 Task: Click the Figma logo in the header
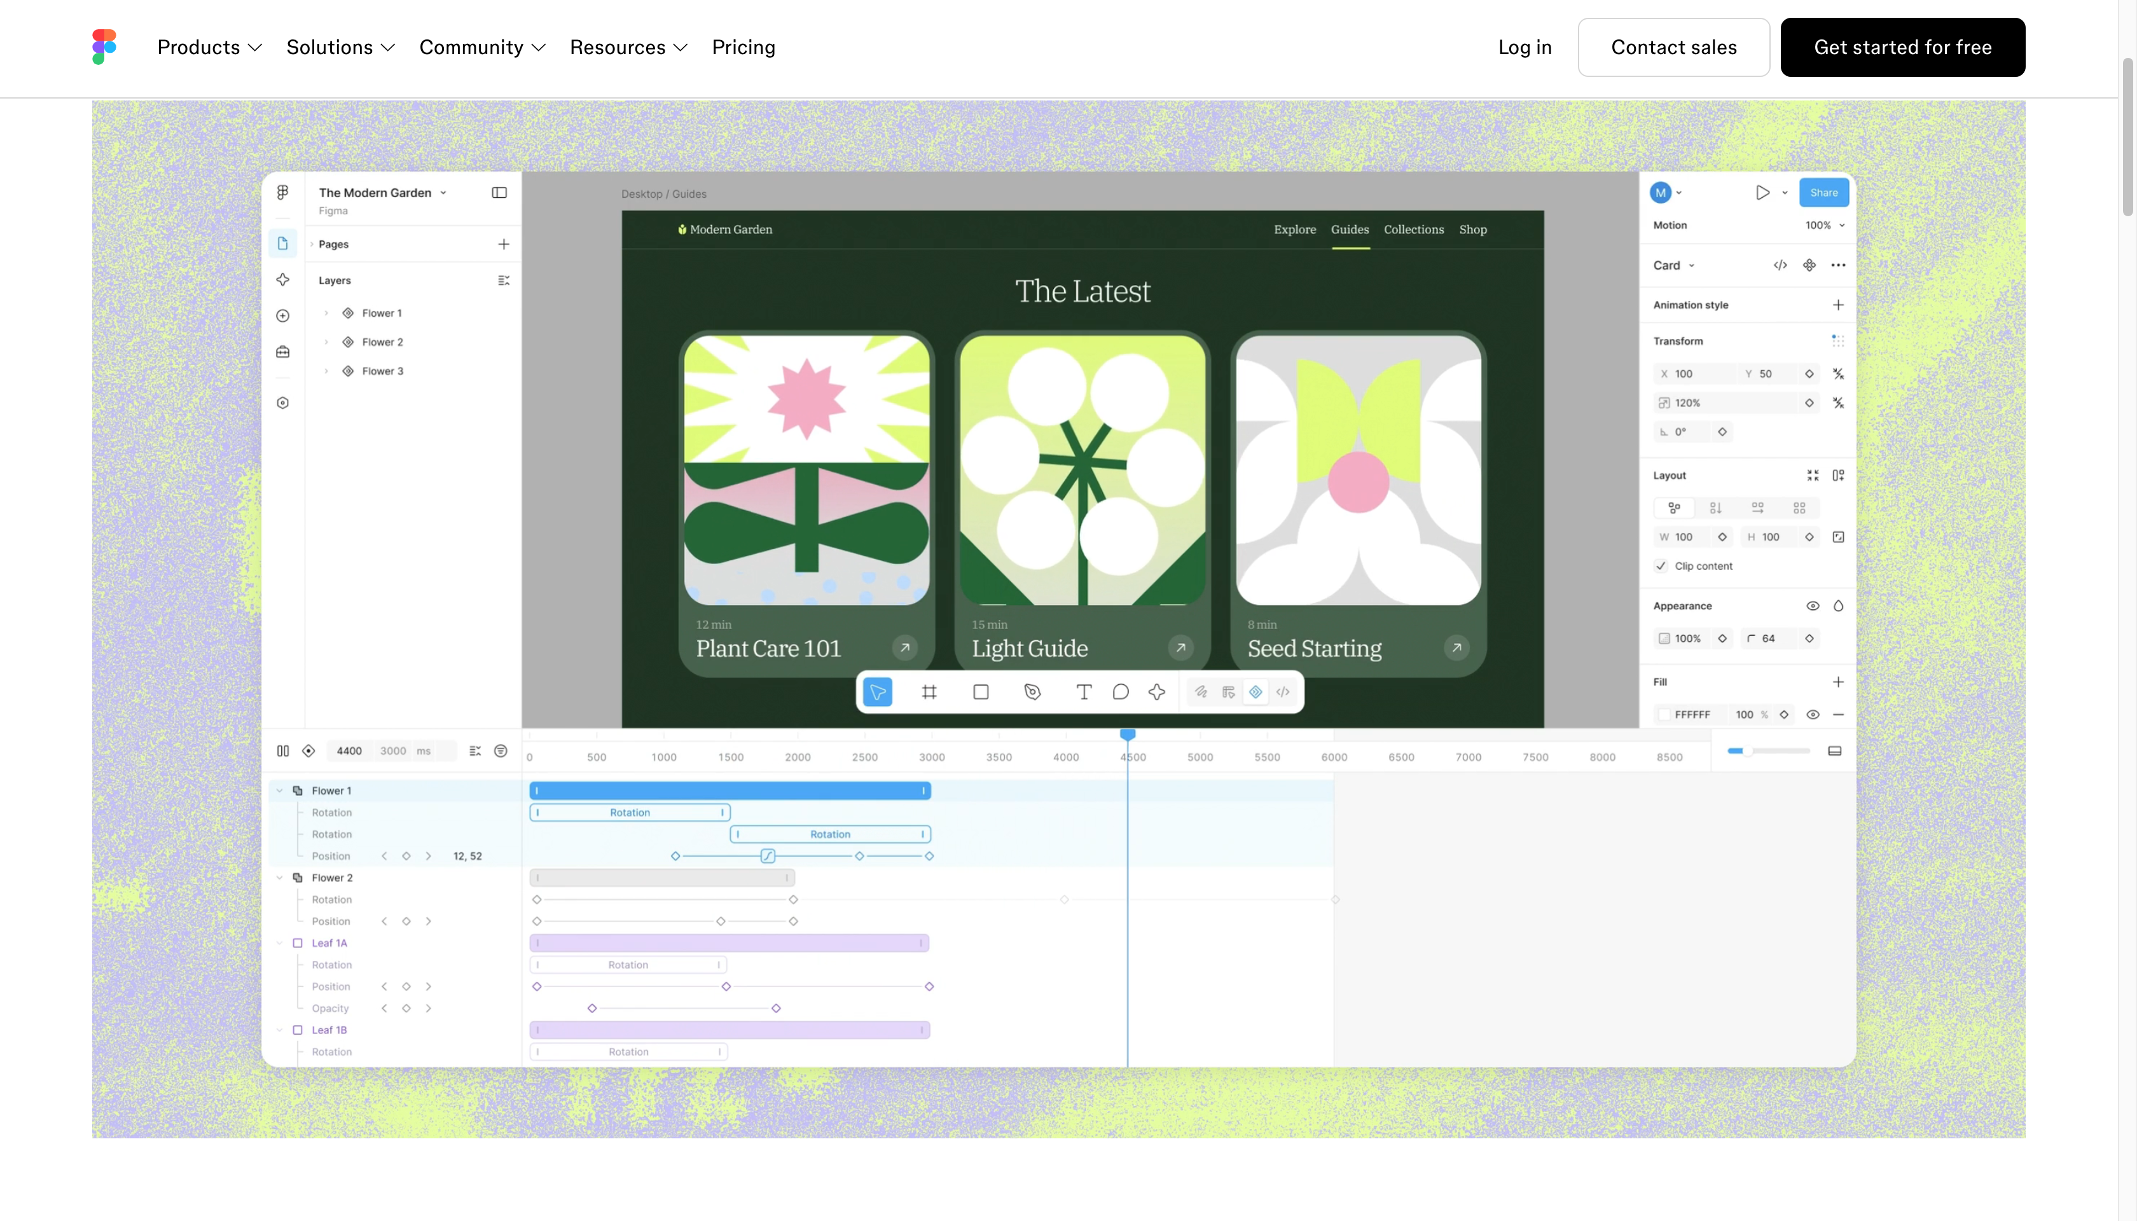coord(104,47)
